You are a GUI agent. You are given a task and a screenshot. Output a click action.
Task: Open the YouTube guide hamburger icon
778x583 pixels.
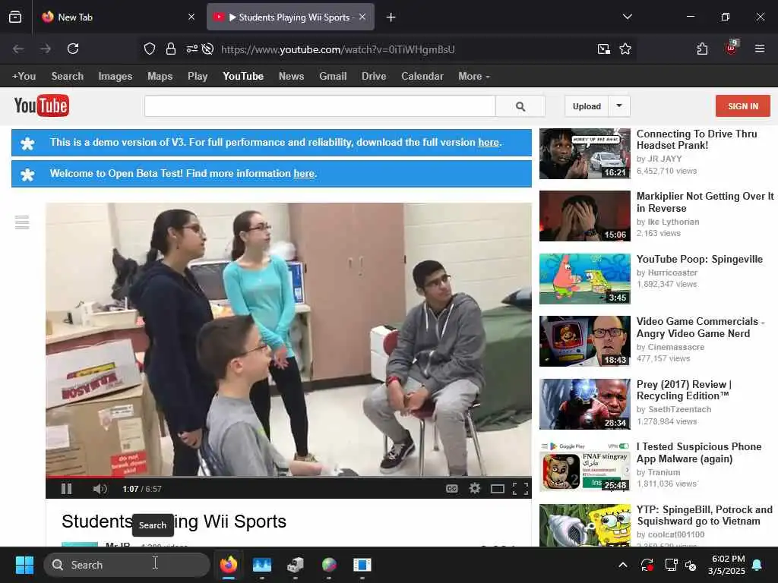coord(22,222)
